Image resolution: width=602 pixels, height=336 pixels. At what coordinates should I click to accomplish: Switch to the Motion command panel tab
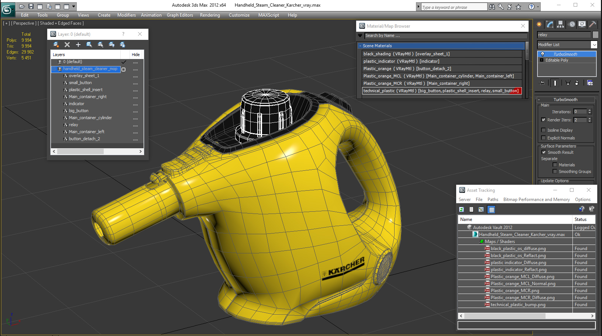pyautogui.click(x=572, y=24)
